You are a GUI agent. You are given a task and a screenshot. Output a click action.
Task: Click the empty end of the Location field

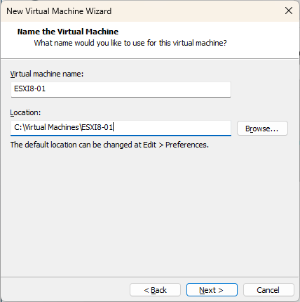172,128
